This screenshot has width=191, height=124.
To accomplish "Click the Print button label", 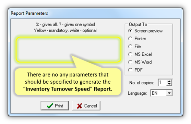I will click(x=59, y=106).
